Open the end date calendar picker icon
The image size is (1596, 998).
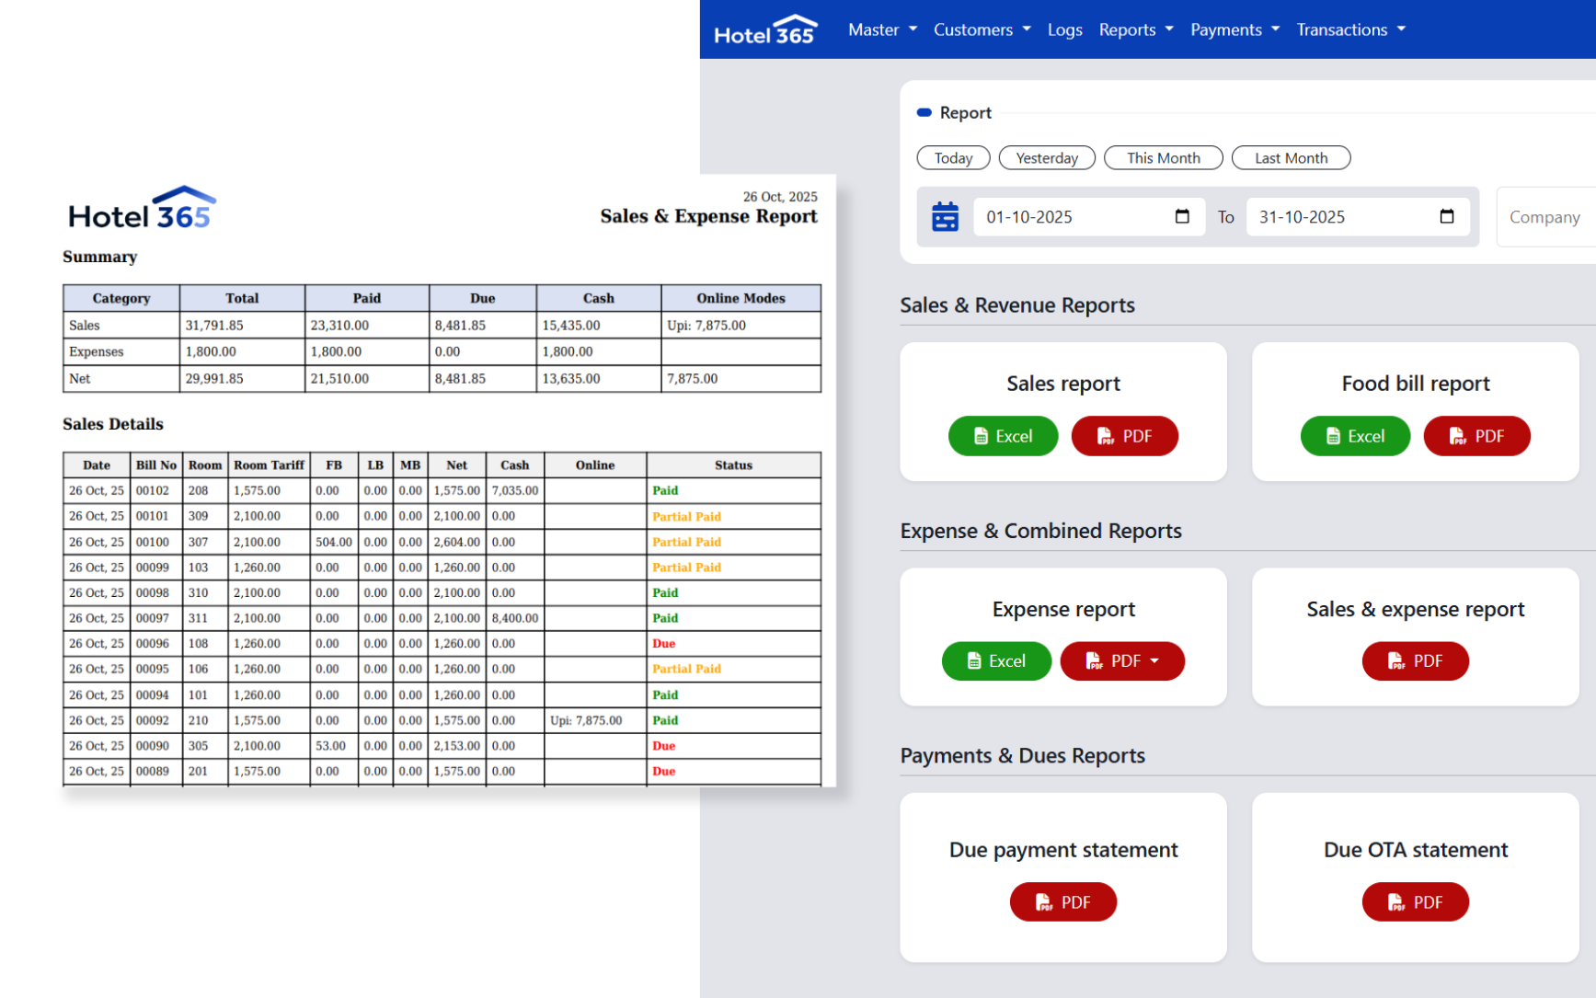(1446, 217)
